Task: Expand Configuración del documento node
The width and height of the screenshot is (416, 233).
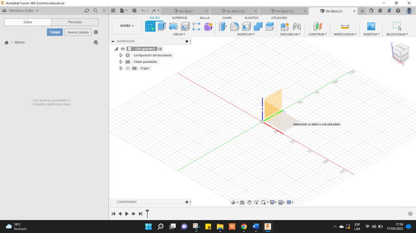Action: [121, 55]
